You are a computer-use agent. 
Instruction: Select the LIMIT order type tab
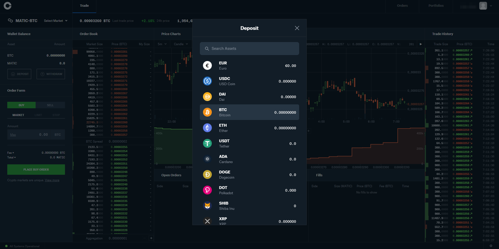38,115
